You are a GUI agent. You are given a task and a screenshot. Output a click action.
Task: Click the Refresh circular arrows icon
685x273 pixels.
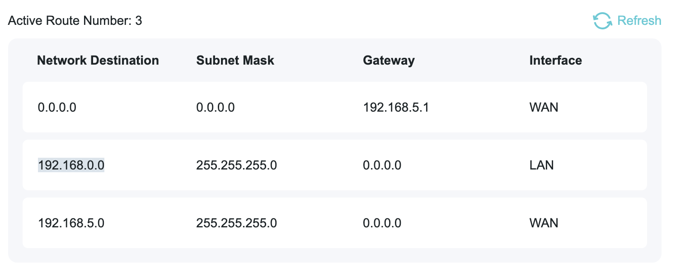coord(602,21)
